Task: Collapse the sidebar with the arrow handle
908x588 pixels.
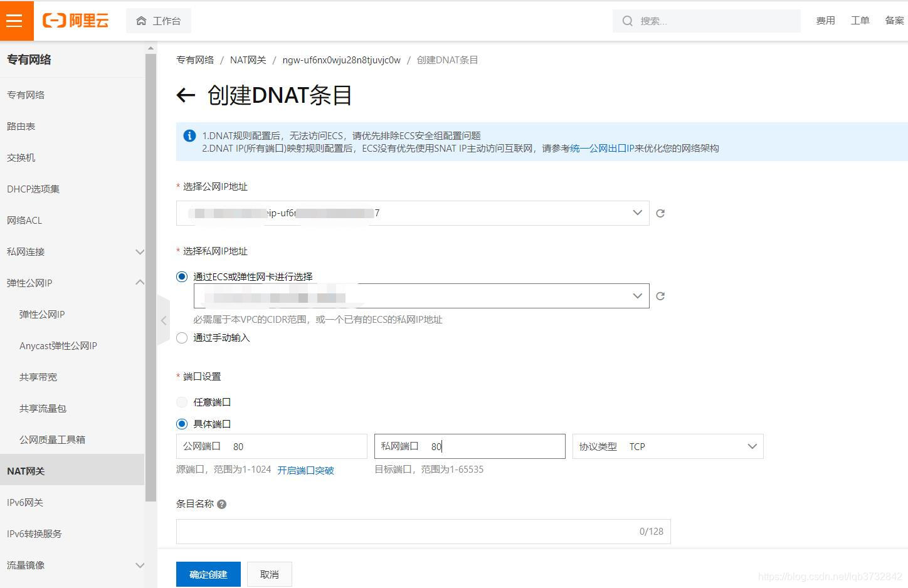Action: [x=164, y=320]
